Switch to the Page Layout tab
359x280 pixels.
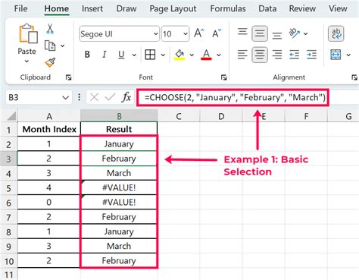click(x=173, y=8)
